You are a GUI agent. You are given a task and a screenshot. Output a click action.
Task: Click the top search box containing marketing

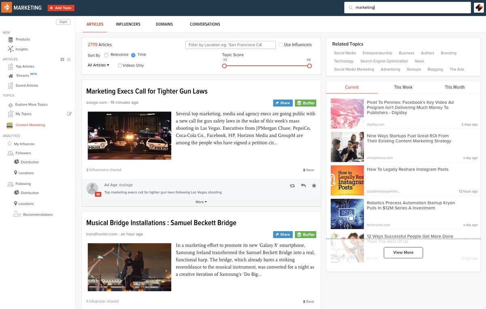pyautogui.click(x=407, y=8)
